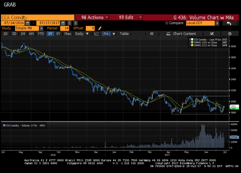
Task: Select the line chart type icon
Action: (97, 34)
